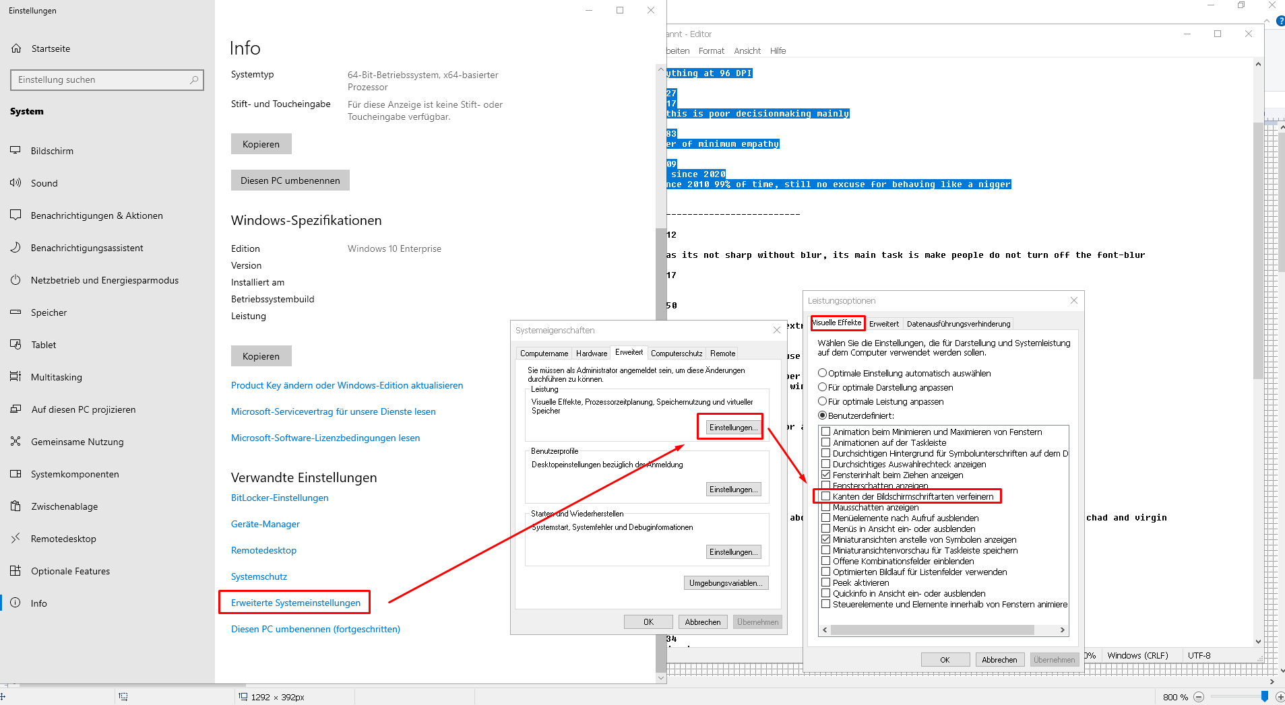Click OK in the Leistungsoptionen dialog
This screenshot has width=1285, height=705.
point(945,660)
